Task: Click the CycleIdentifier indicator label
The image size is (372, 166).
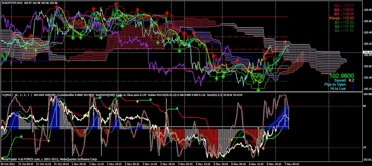Action: pyautogui.click(x=66, y=95)
